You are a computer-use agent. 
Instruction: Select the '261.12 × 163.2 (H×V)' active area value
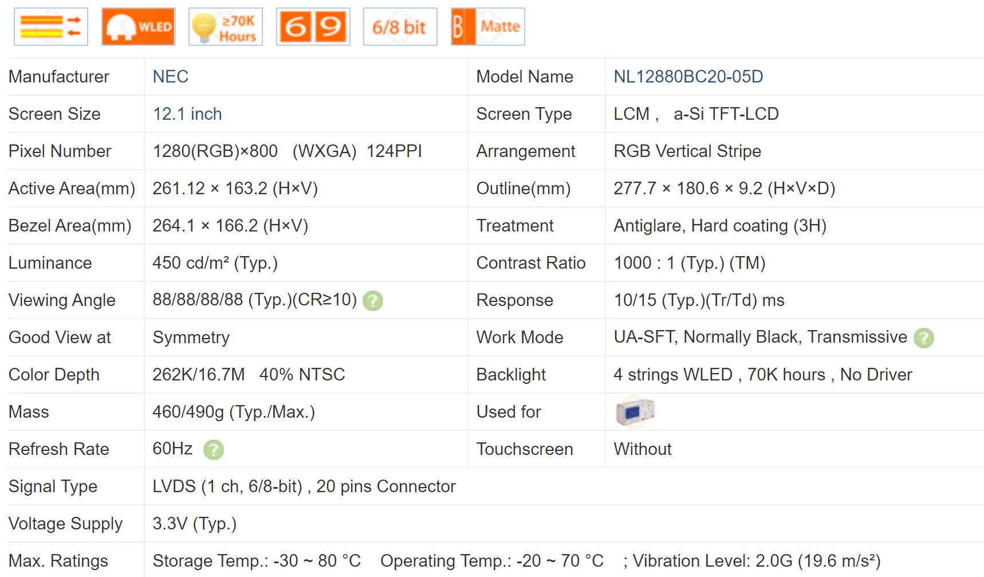[235, 189]
